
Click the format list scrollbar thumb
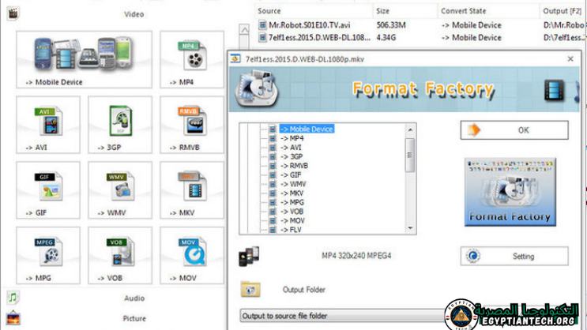point(410,156)
